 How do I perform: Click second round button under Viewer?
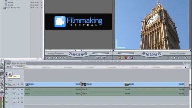point(50,58)
